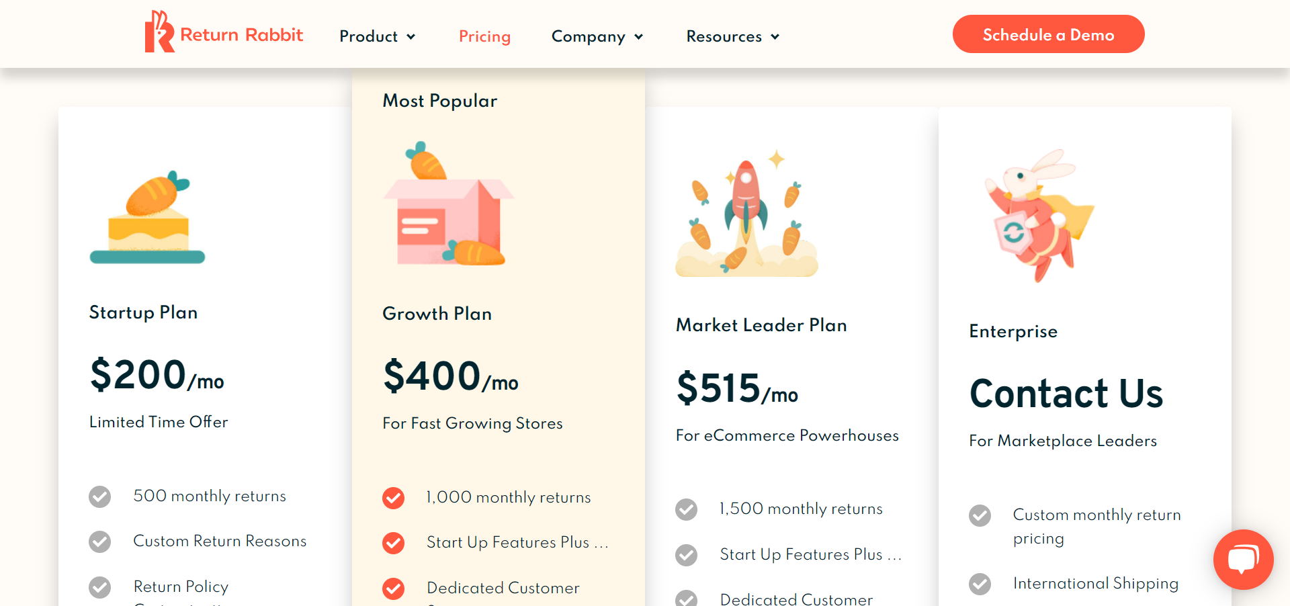Click the Most Popular label
Screen dimensions: 1290x606
[x=439, y=101]
